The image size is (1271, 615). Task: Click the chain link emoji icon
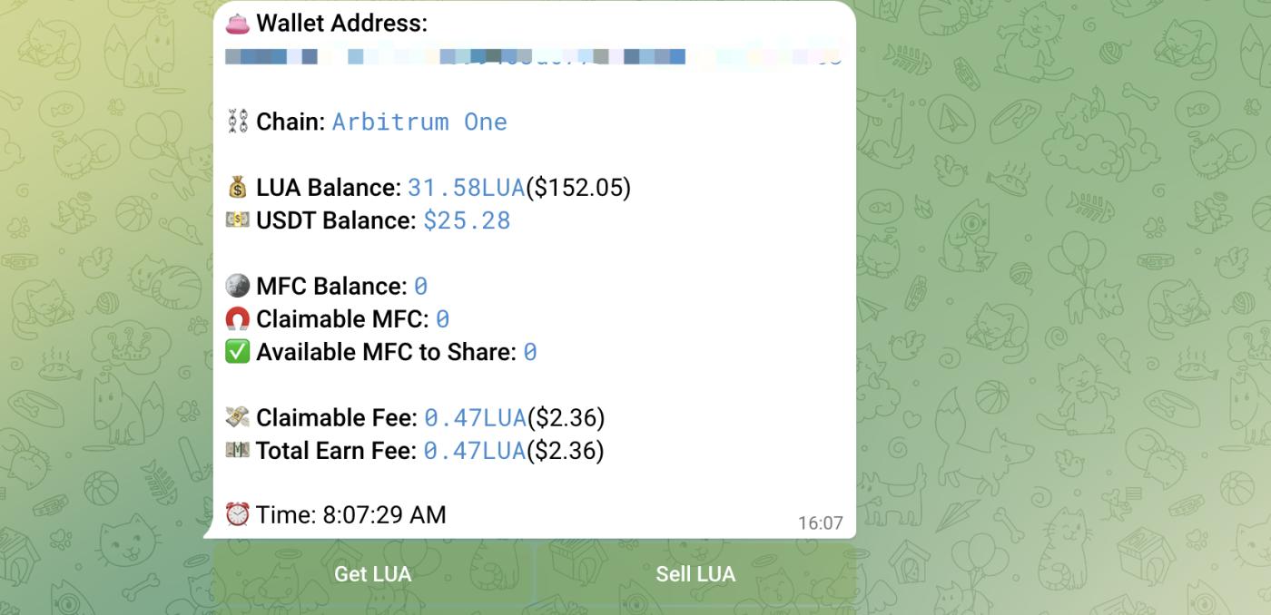tap(237, 122)
